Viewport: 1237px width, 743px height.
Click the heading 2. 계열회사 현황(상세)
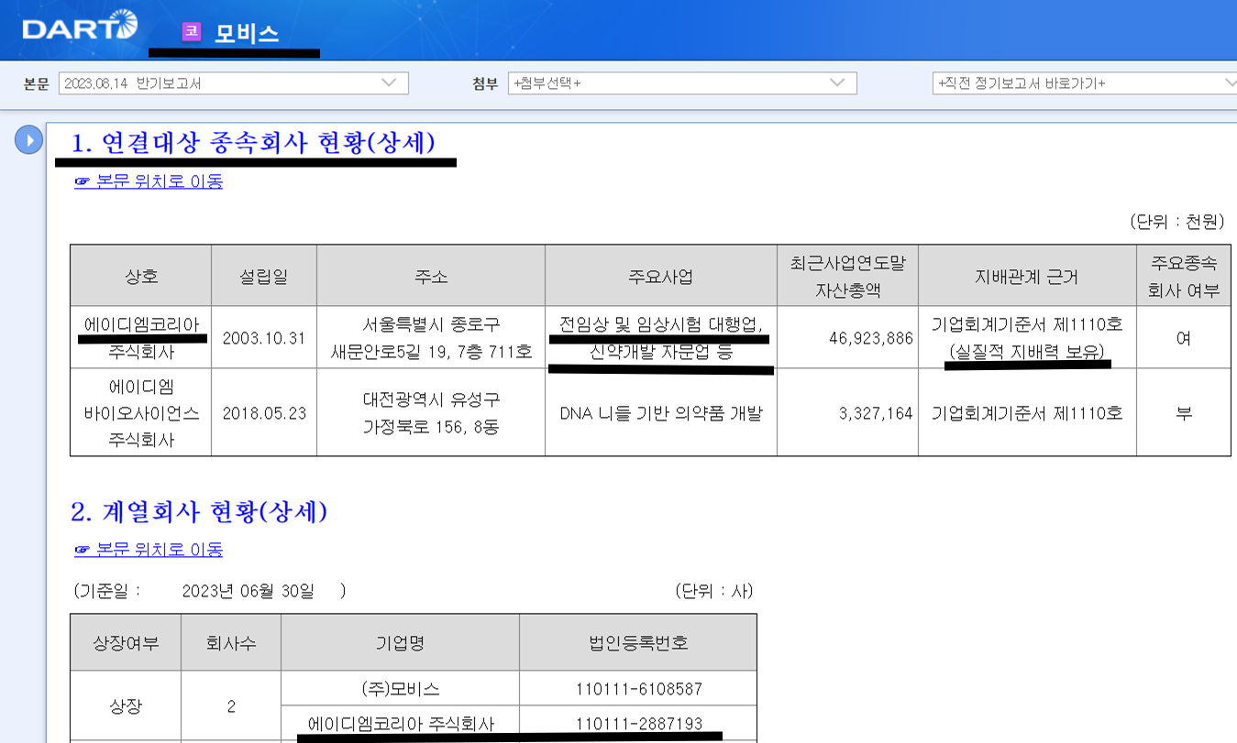point(199,512)
